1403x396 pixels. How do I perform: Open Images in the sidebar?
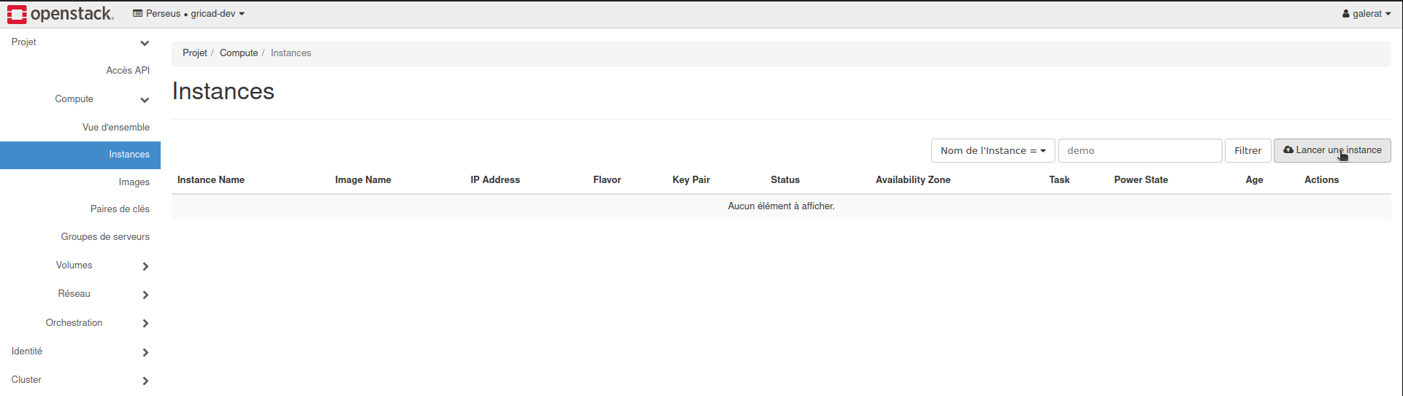point(134,182)
